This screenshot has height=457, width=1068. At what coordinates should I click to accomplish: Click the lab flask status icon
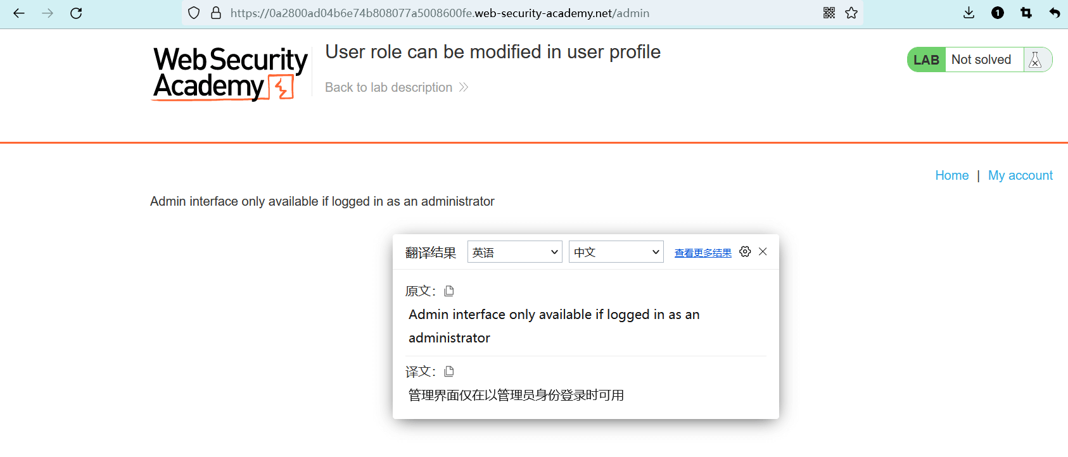[1036, 59]
